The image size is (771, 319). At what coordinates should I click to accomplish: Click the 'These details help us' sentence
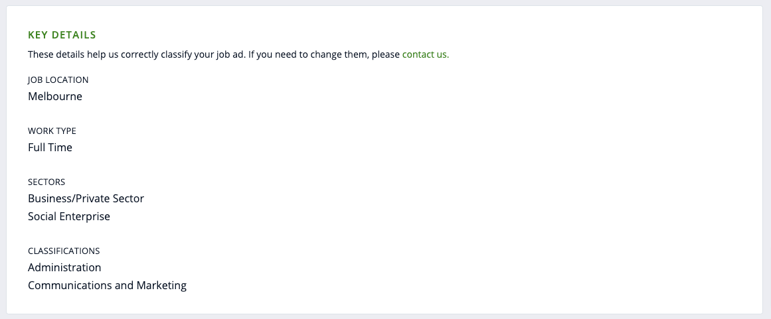coord(80,54)
